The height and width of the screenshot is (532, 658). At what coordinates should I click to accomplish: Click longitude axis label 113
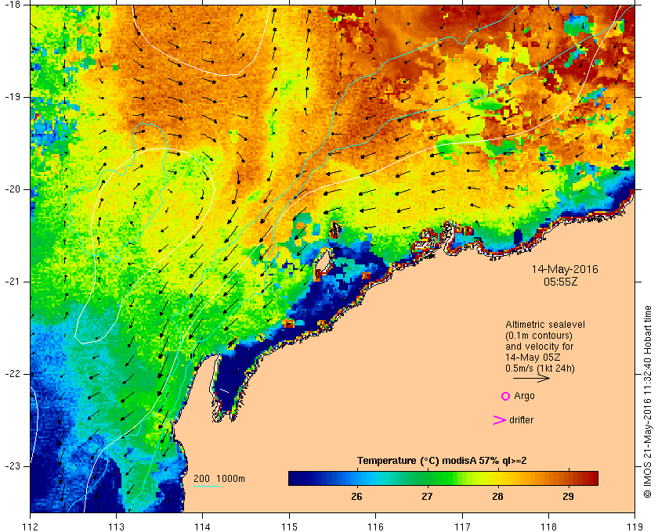point(116,527)
